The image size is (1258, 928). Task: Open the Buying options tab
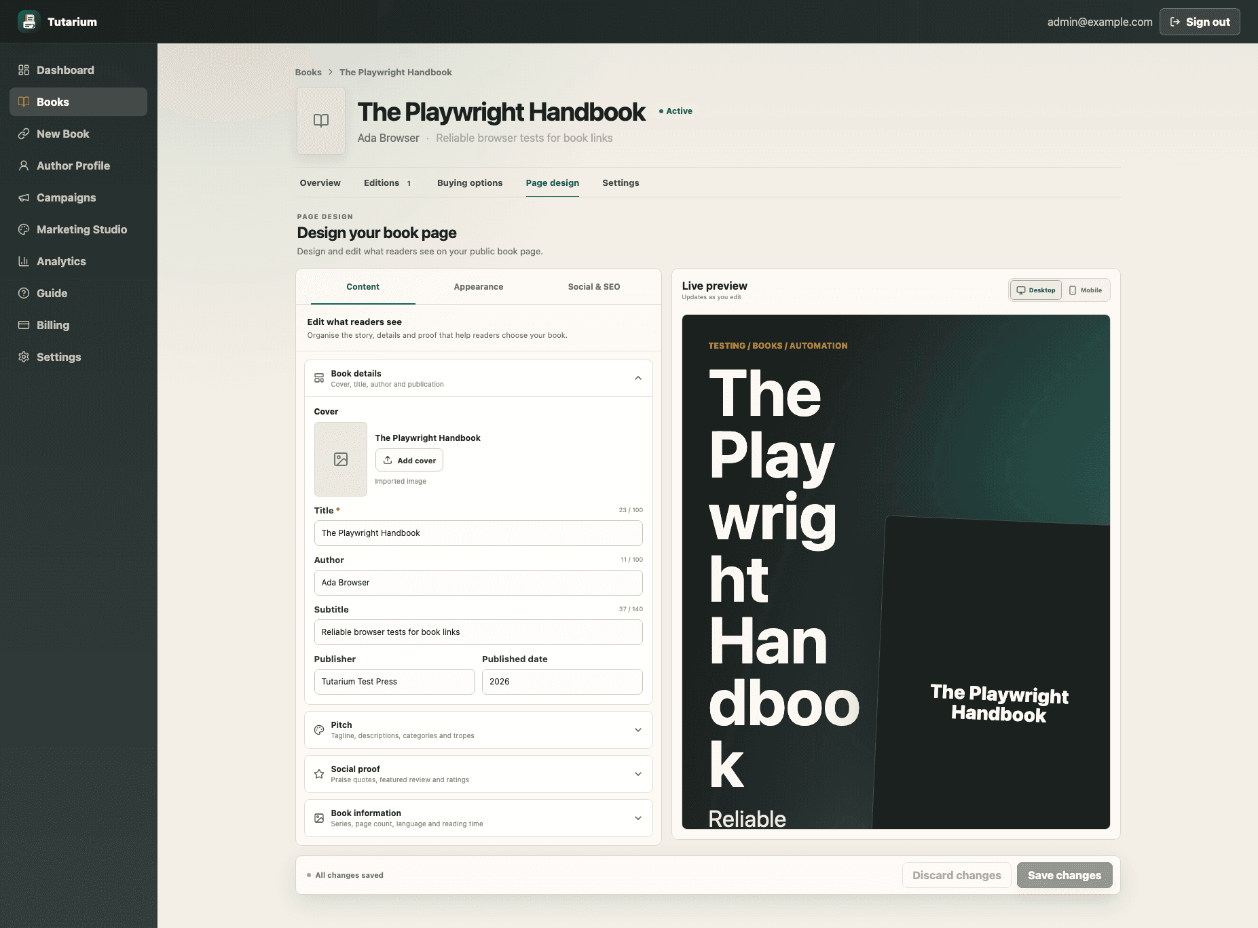click(x=470, y=182)
